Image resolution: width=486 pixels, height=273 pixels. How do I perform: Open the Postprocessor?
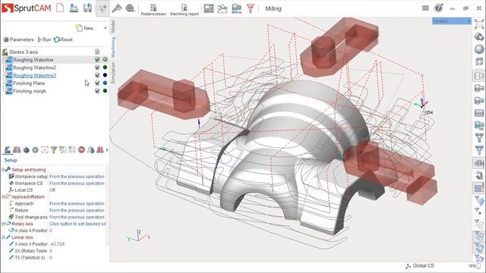[153, 10]
